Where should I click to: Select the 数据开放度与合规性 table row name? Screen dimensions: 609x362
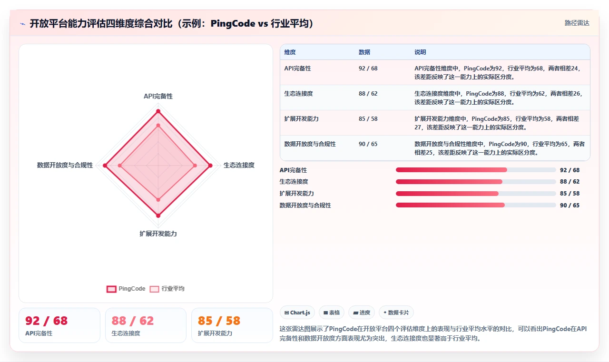[x=310, y=144]
